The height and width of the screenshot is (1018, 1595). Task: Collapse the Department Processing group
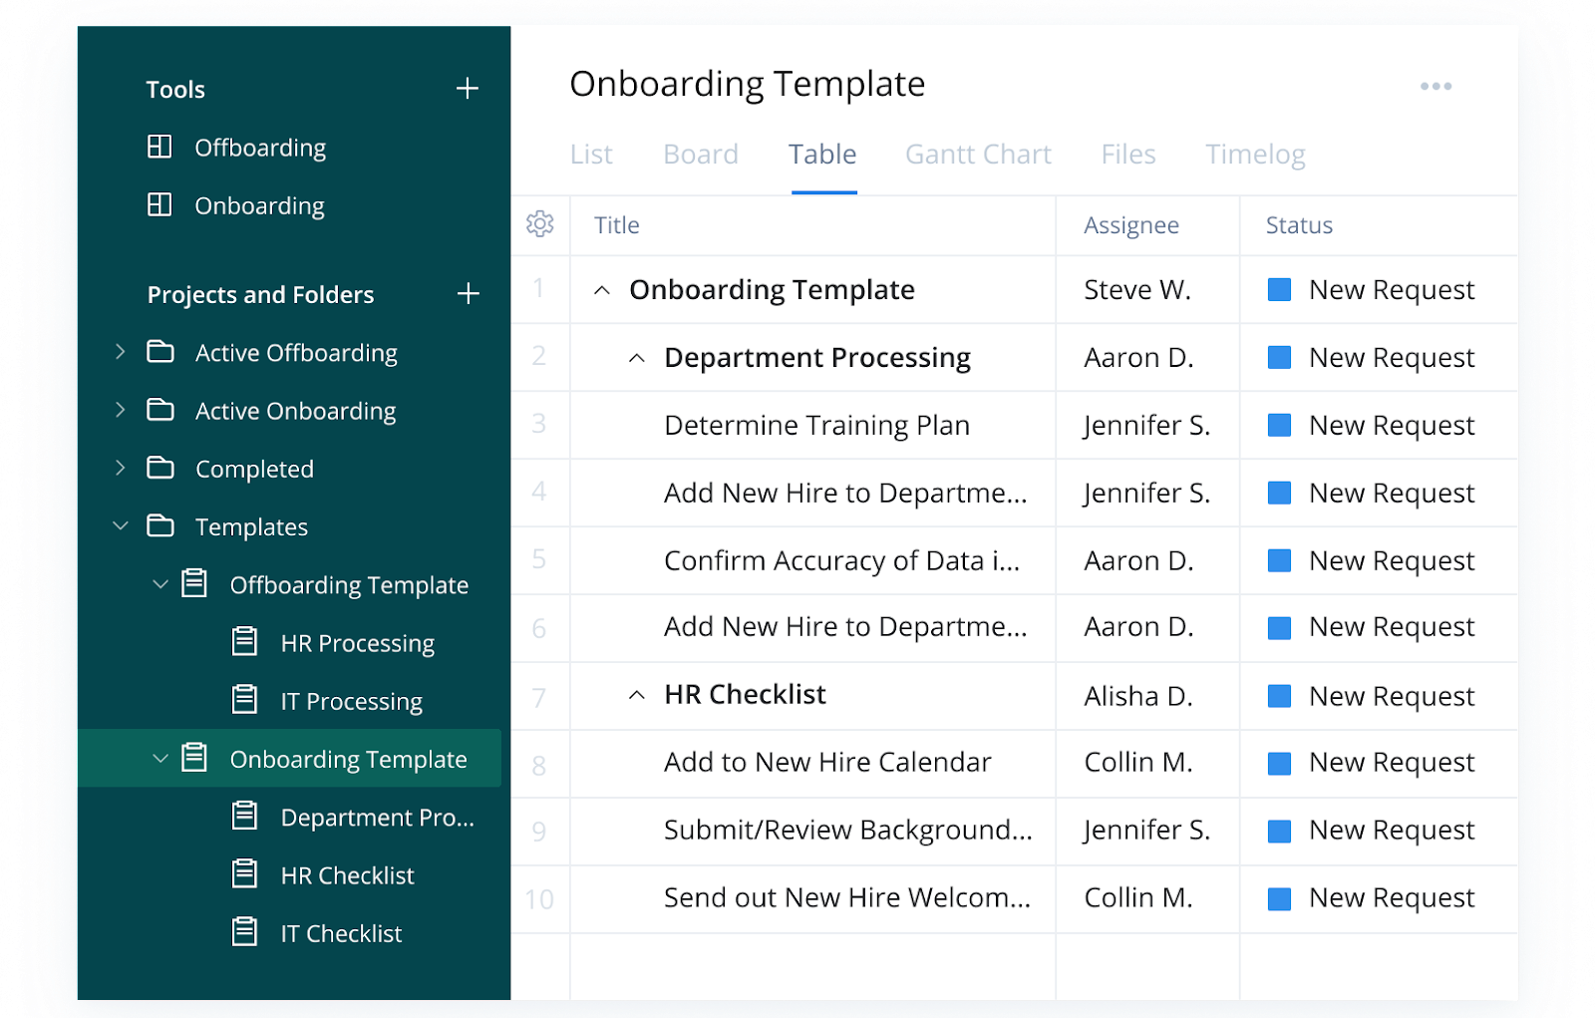(x=637, y=357)
